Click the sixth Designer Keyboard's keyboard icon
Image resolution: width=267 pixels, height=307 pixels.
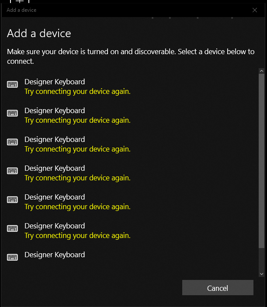pyautogui.click(x=12, y=228)
